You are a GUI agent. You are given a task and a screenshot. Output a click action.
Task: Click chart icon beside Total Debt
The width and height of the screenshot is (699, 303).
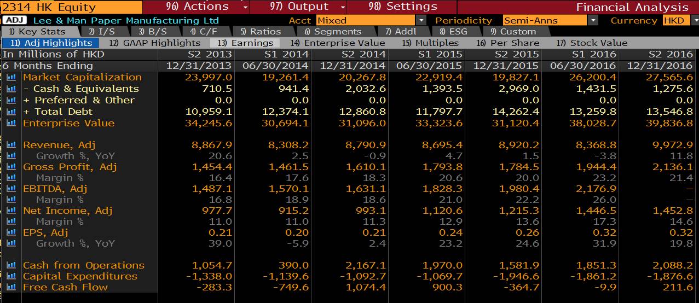[x=11, y=112]
